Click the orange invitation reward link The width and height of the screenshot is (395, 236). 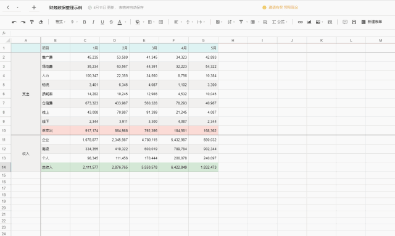[283, 7]
